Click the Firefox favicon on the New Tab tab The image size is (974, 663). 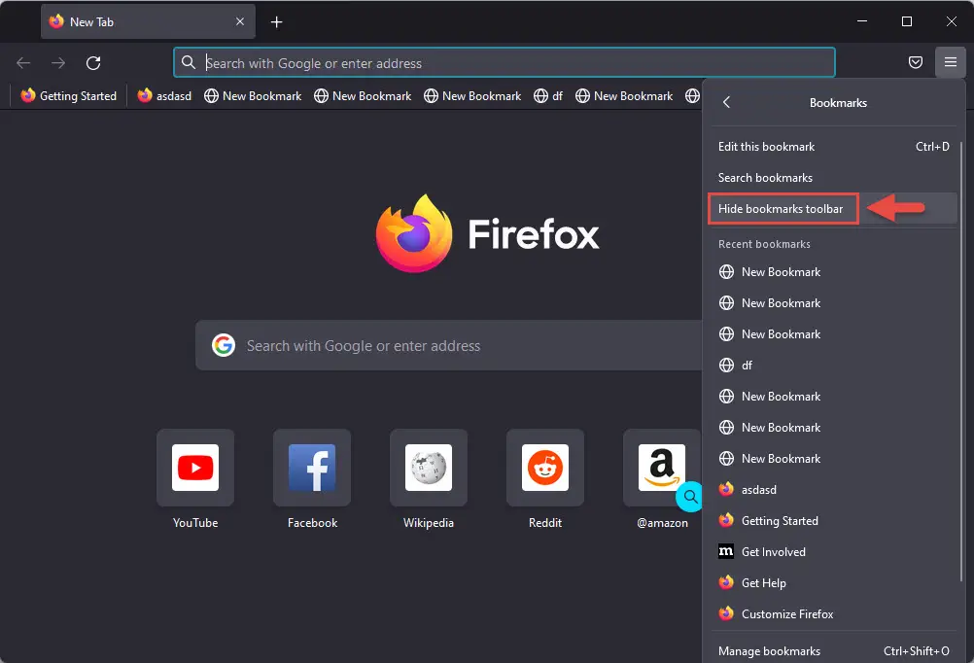[56, 21]
